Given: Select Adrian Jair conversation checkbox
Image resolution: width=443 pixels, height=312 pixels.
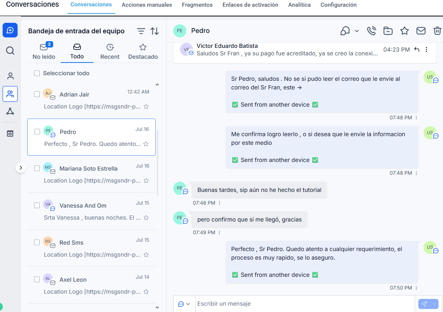Looking at the screenshot, I should point(37,94).
